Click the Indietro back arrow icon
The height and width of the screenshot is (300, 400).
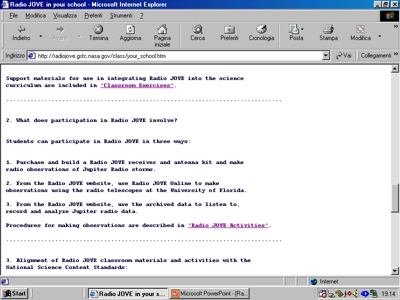pyautogui.click(x=21, y=29)
